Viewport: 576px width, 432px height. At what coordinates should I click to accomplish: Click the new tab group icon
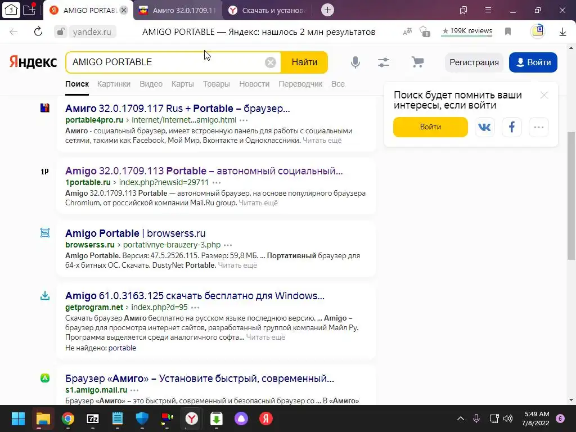pos(29,10)
